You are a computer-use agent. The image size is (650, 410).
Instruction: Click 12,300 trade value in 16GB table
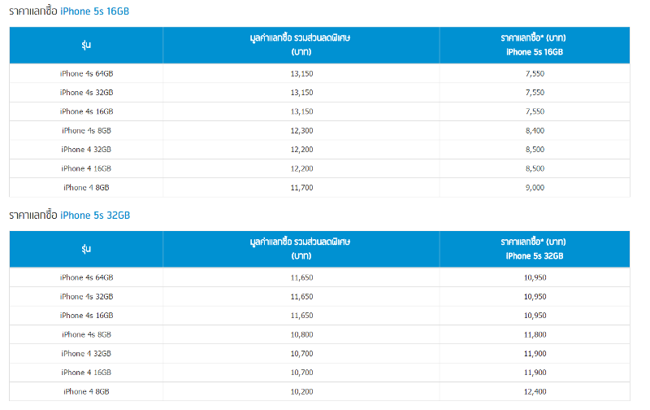point(301,130)
